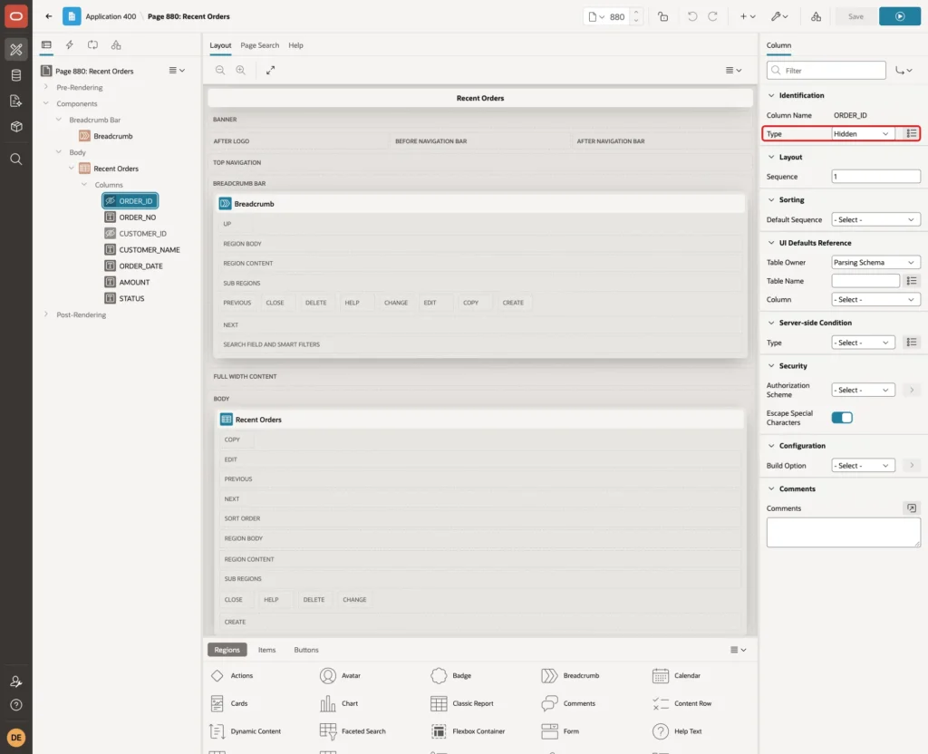
Task: Open the shared components icon in top toolbar
Action: 816,16
